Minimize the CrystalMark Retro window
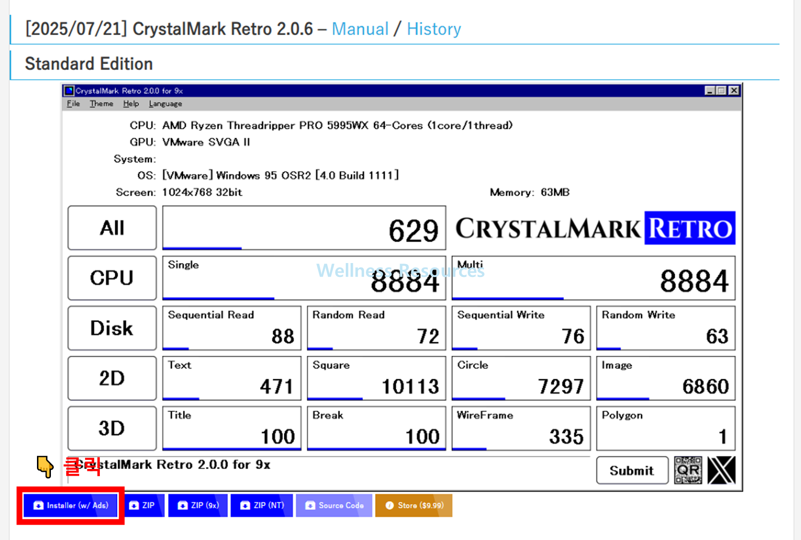This screenshot has height=540, width=801. click(710, 90)
